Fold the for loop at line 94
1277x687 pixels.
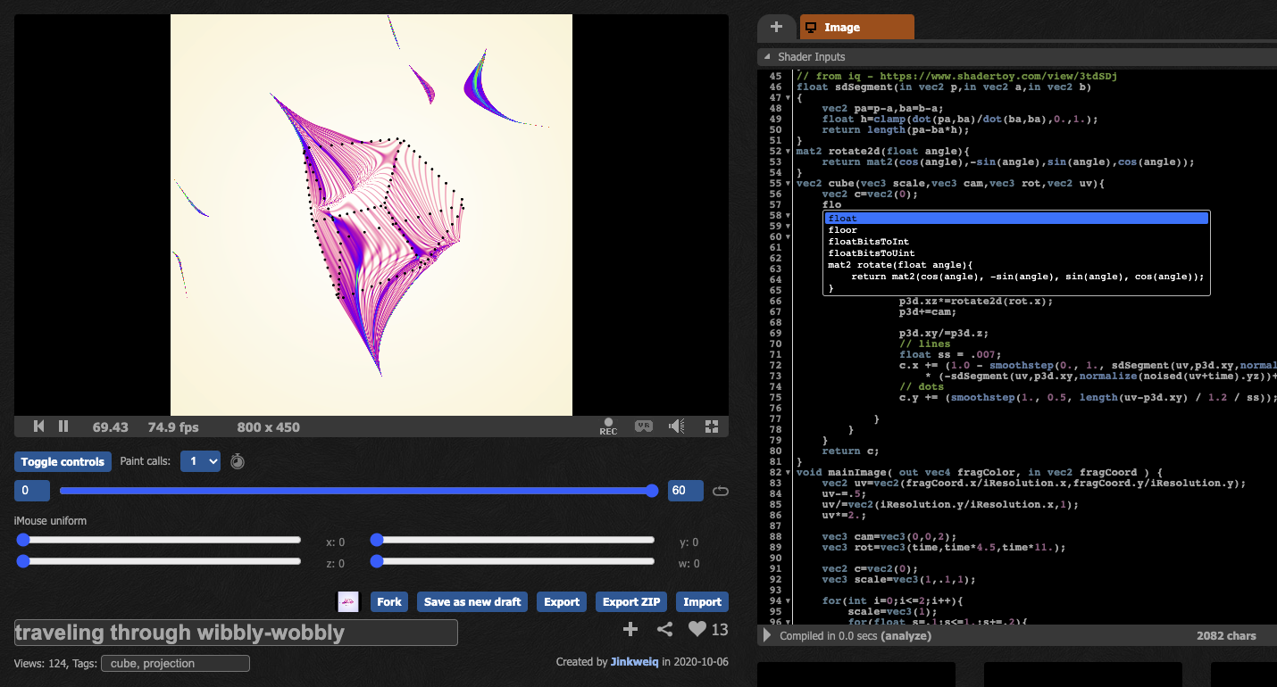[x=789, y=601]
